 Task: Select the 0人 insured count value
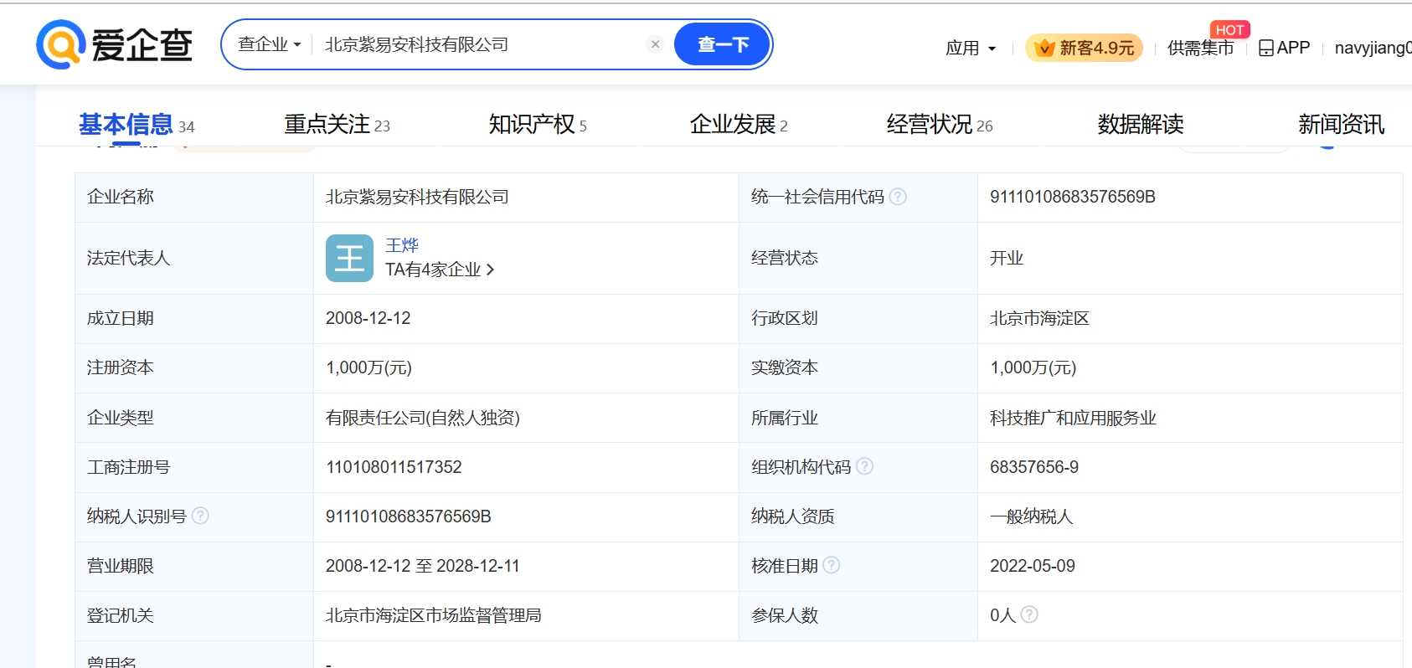tap(1002, 615)
